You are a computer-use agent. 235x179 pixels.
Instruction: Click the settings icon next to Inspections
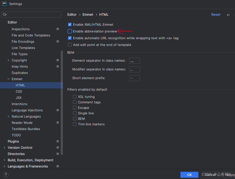click(58, 29)
